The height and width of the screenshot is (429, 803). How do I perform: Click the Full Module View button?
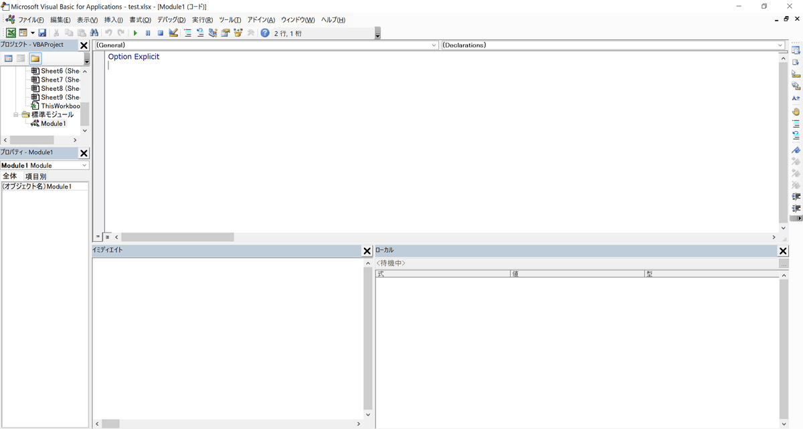(x=107, y=237)
